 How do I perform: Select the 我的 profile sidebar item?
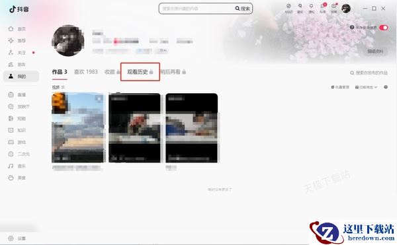(x=21, y=77)
